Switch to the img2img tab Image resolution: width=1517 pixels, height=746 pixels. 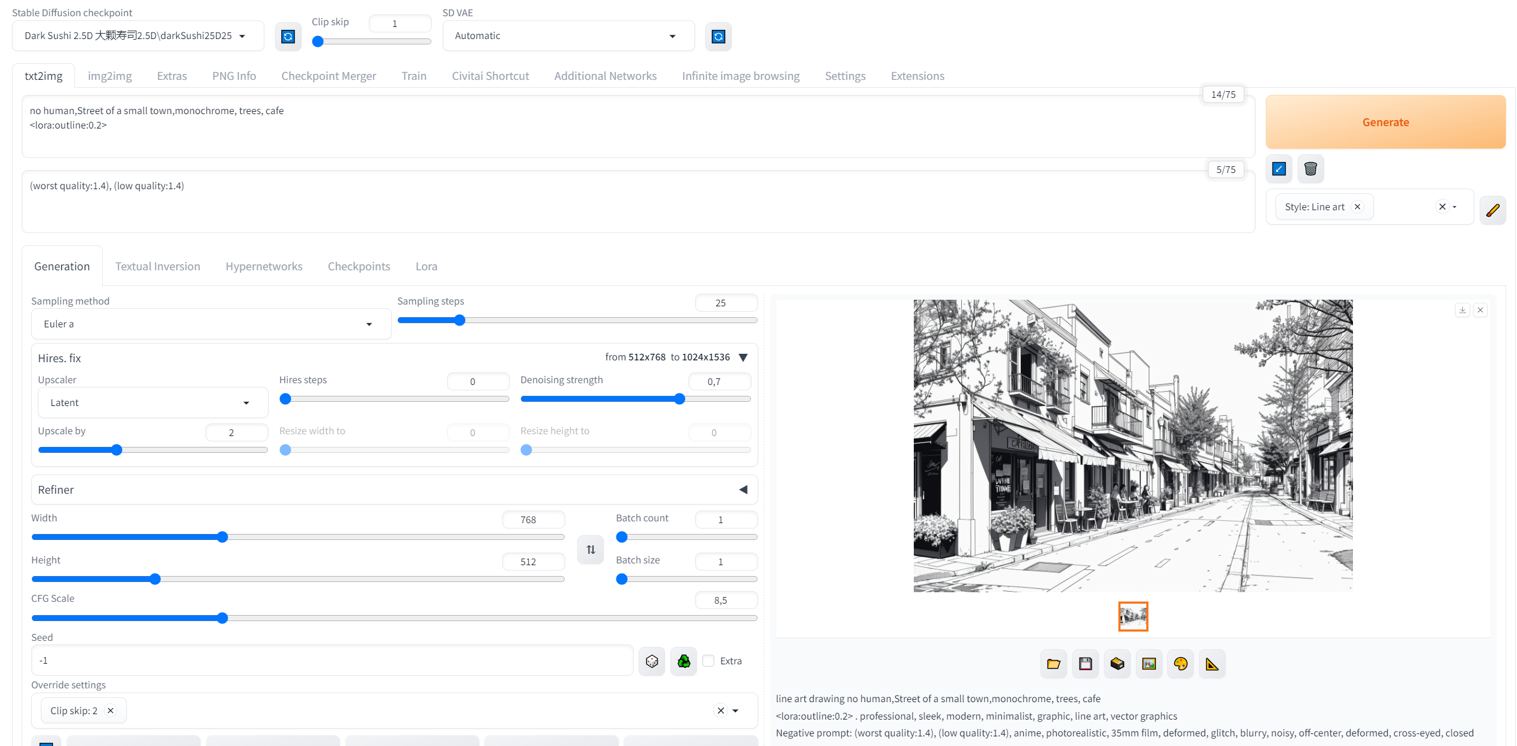tap(110, 76)
